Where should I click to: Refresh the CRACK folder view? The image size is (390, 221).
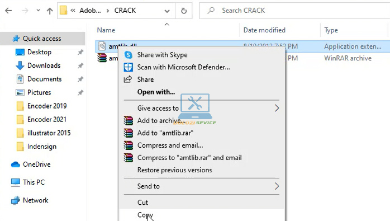(x=184, y=11)
